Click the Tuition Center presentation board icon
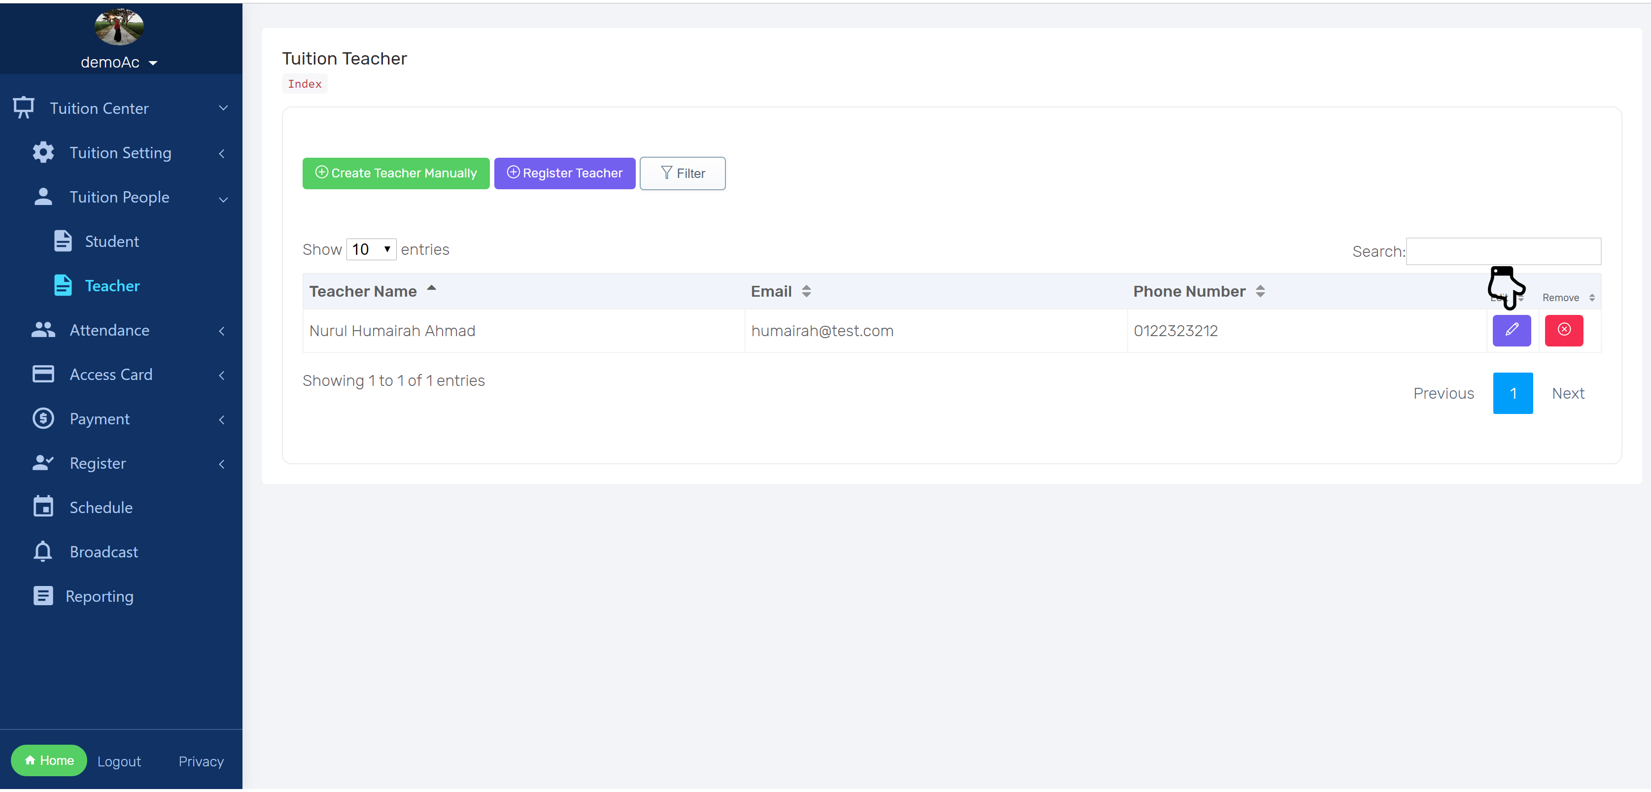 tap(24, 107)
